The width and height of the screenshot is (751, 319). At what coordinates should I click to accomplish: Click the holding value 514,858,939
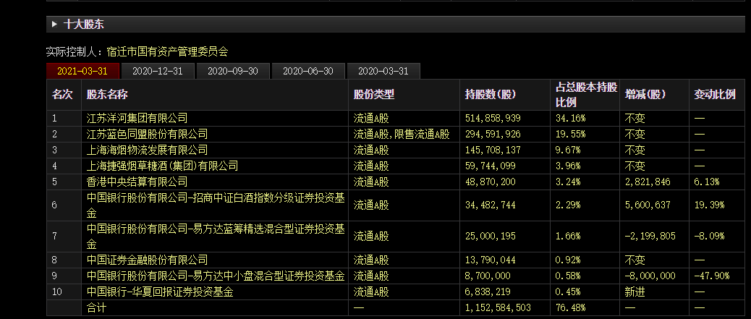pyautogui.click(x=493, y=118)
